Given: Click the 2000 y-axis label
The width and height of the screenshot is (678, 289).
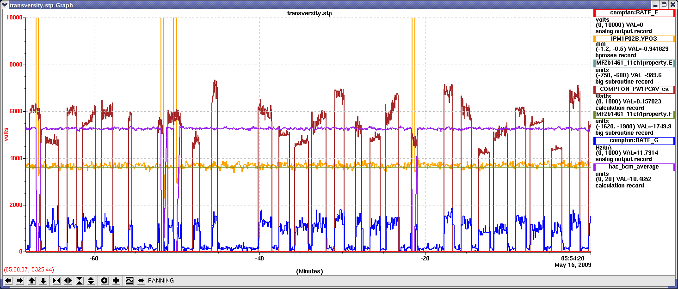Looking at the screenshot, I should (16, 205).
